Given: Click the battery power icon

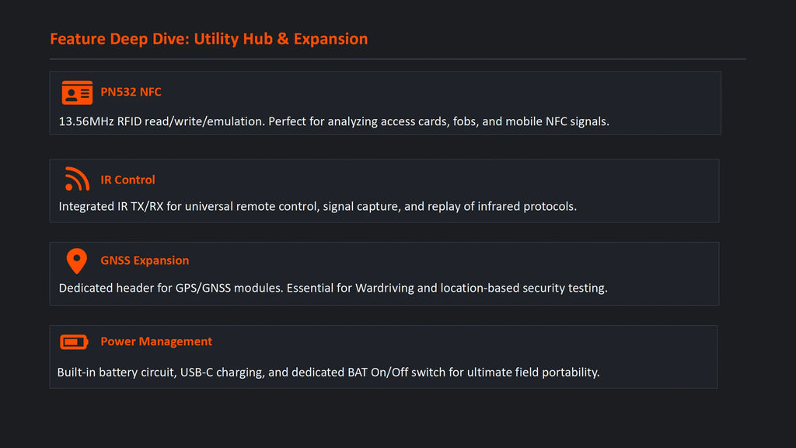Looking at the screenshot, I should pyautogui.click(x=74, y=342).
